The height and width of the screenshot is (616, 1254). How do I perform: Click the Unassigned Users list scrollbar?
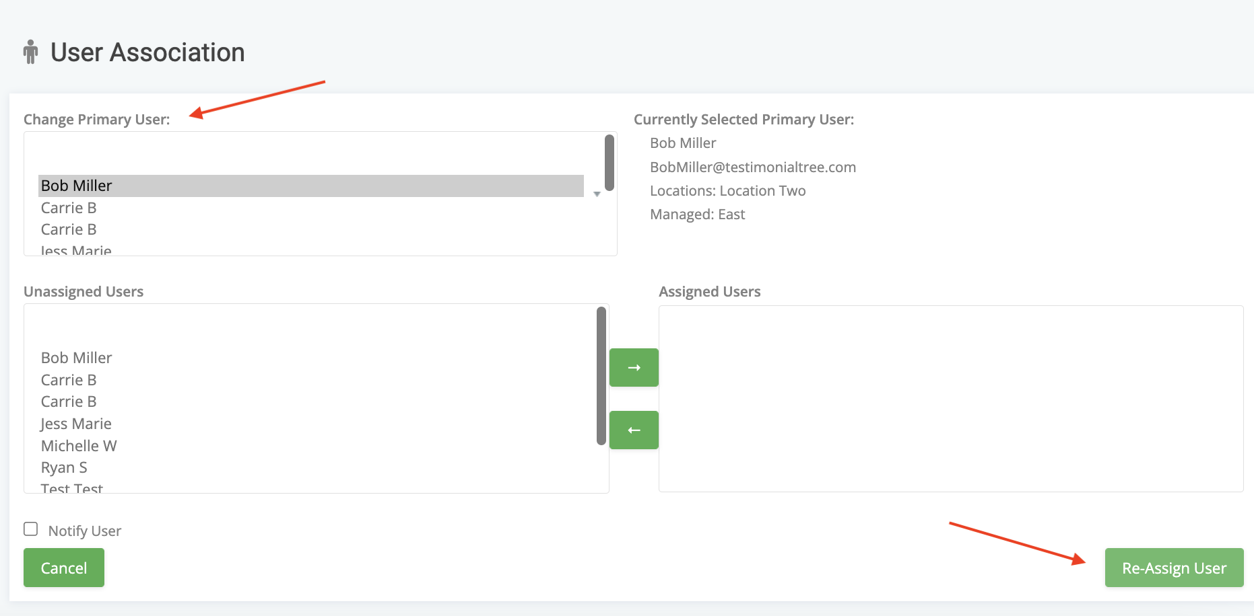pos(601,375)
